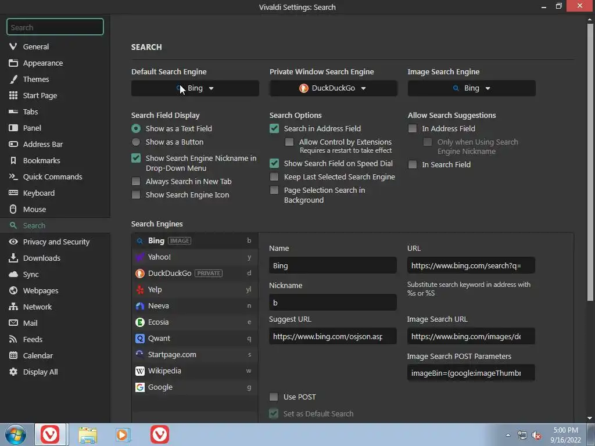Click the Quick Commands prompt icon
The height and width of the screenshot is (446, 595).
(x=13, y=177)
